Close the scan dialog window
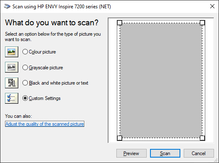 click(x=212, y=6)
